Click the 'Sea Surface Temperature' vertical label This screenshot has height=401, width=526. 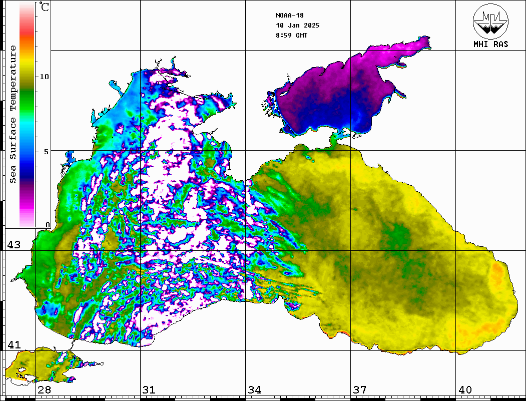click(x=13, y=114)
